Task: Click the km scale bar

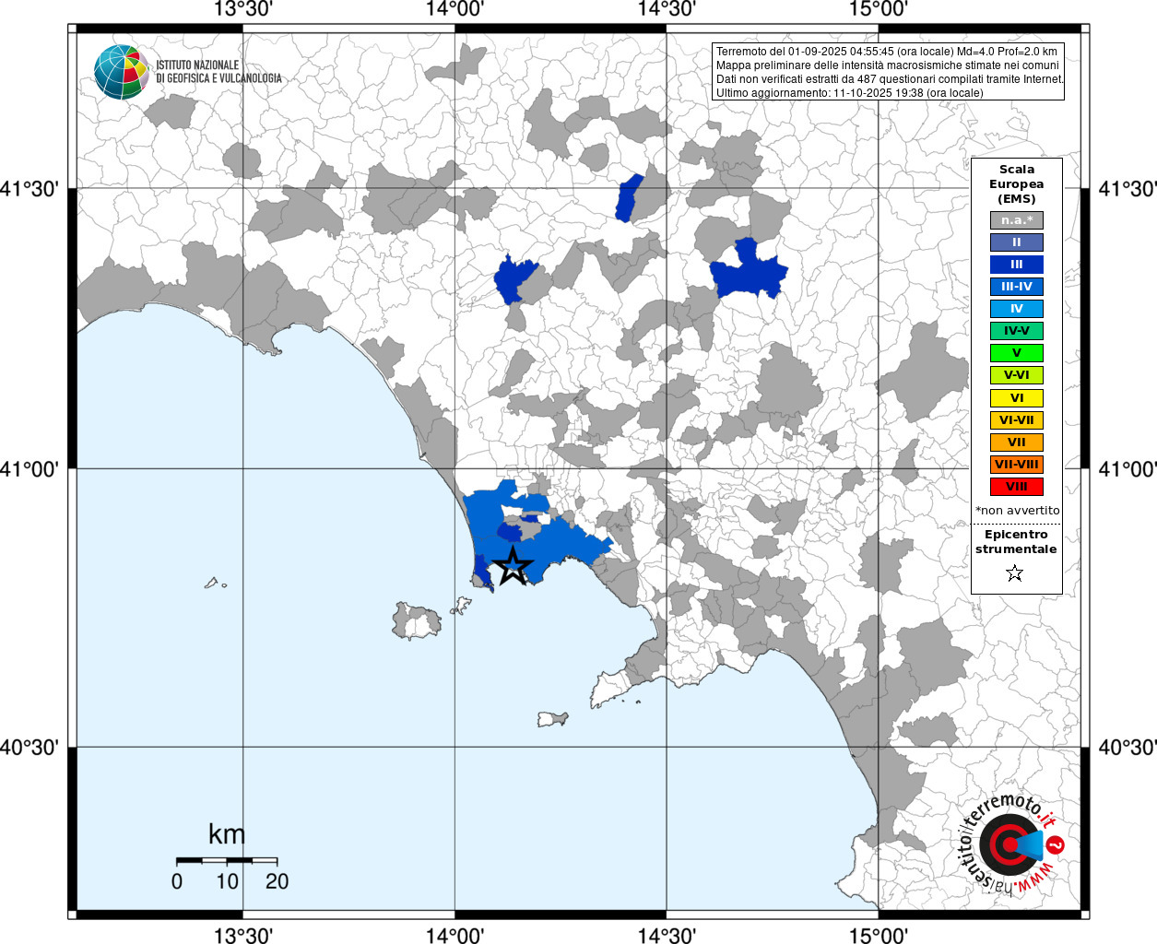Action: click(x=227, y=861)
